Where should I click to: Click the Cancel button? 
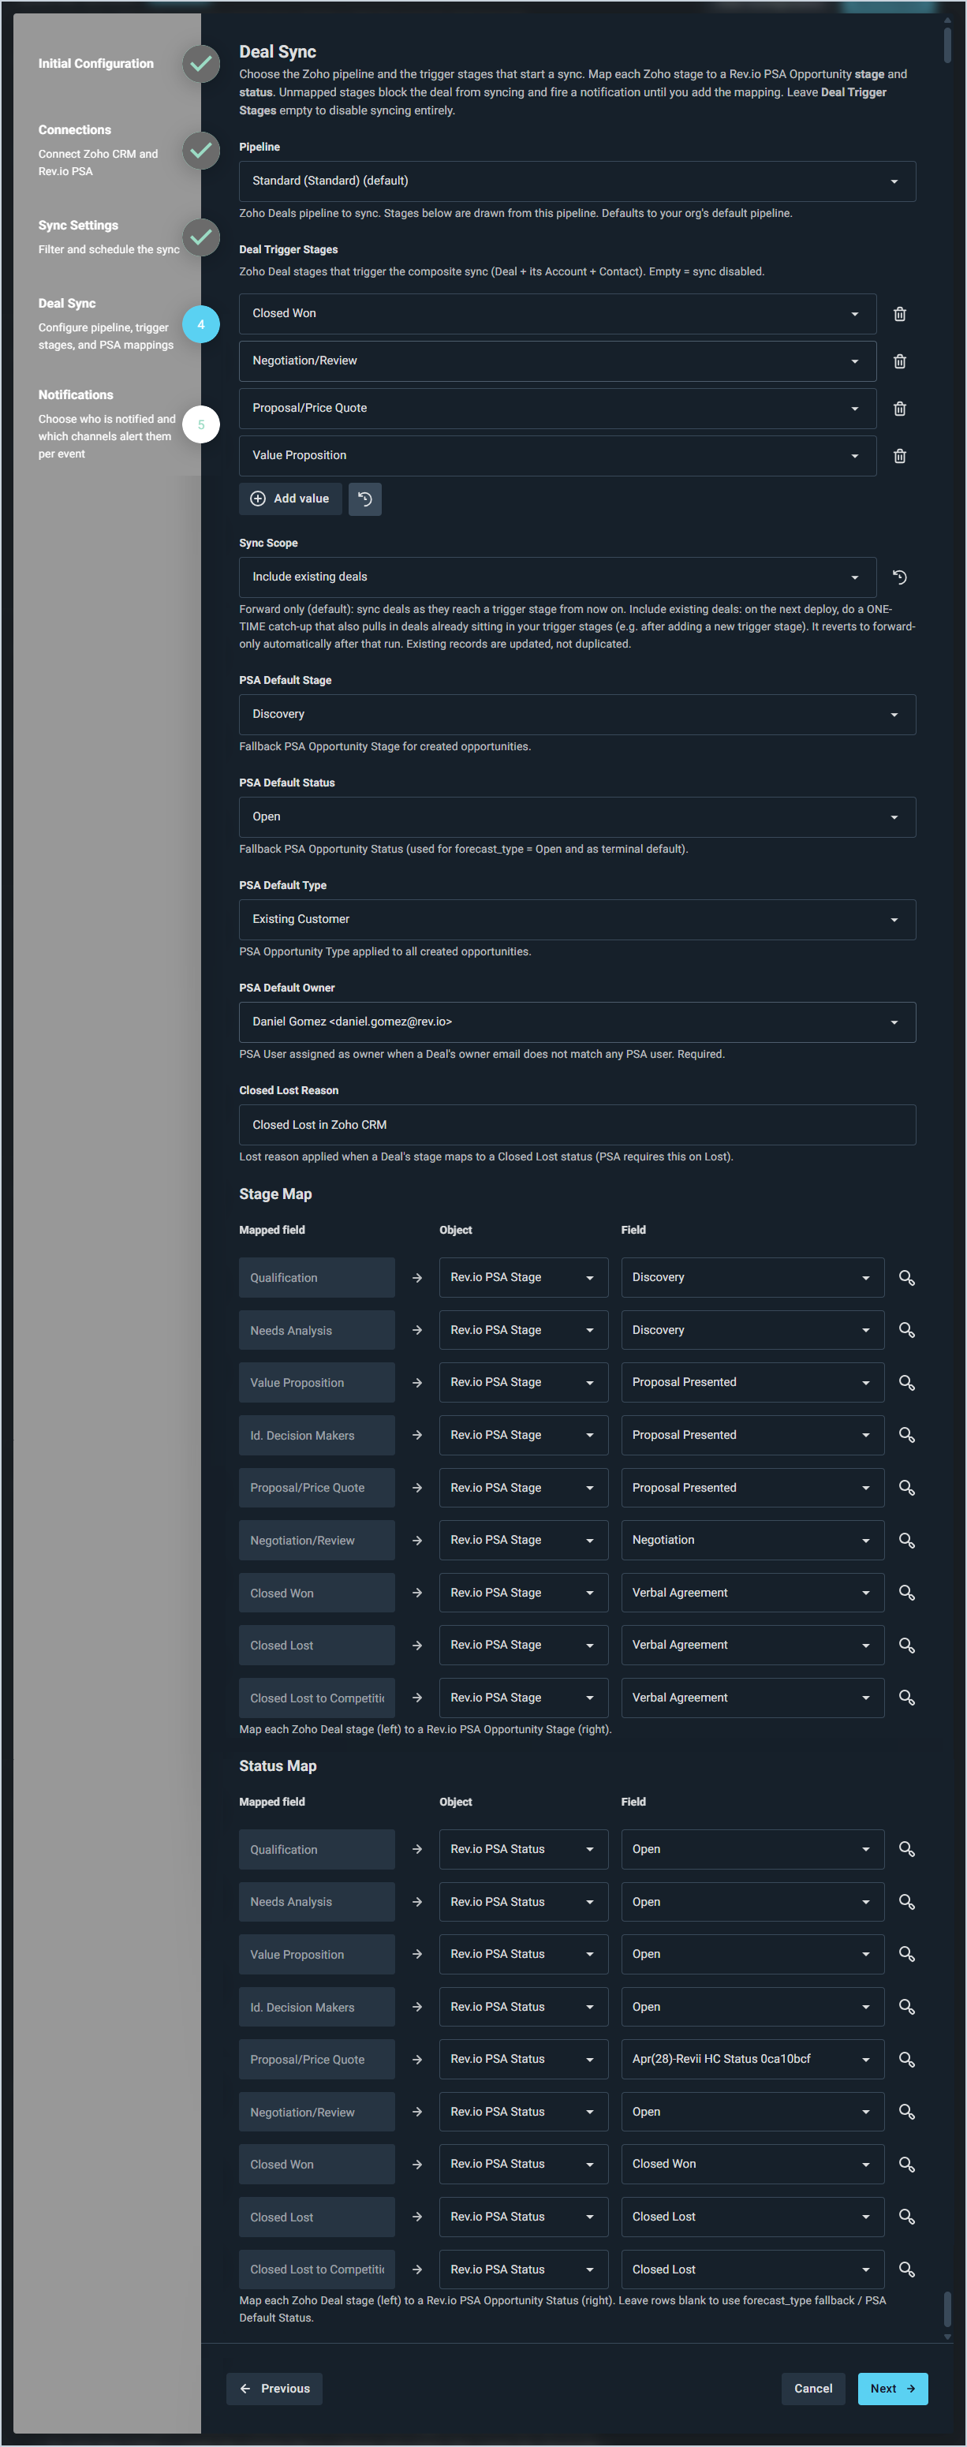pos(813,2388)
